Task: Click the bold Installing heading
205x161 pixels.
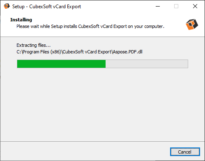Action: pyautogui.click(x=21, y=20)
